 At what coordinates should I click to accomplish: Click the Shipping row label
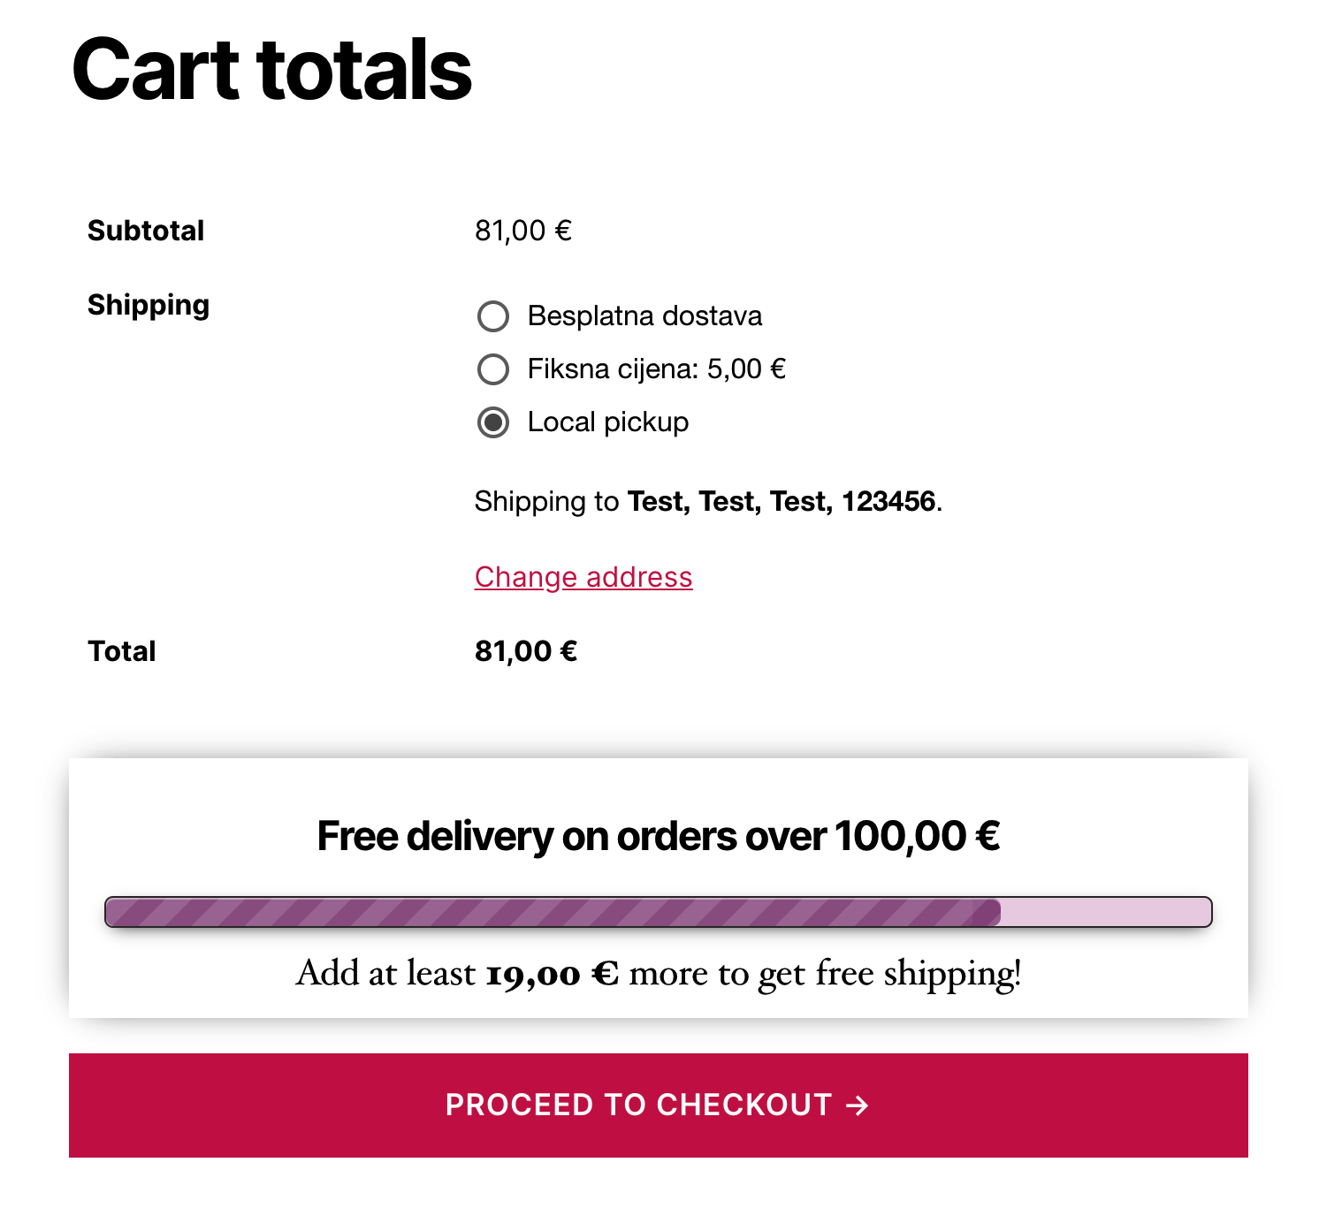point(149,305)
